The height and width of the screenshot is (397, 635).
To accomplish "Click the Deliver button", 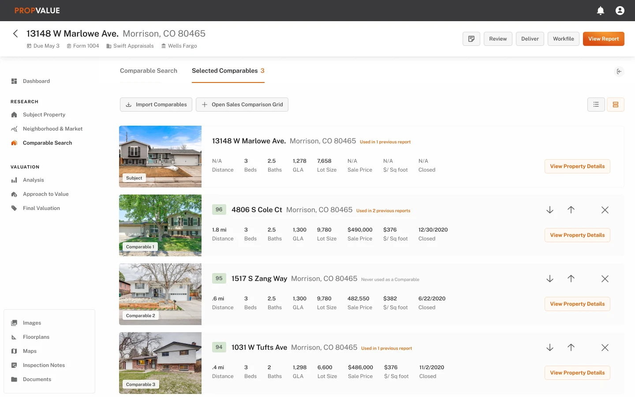I will click(530, 39).
